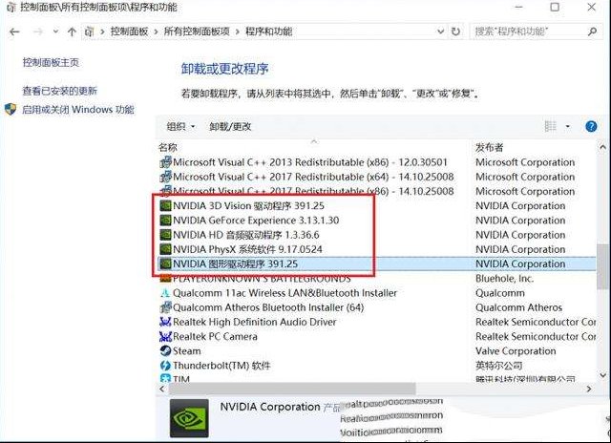Select Visual C++ 2017 x64 icon
The width and height of the screenshot is (611, 443).
pyautogui.click(x=165, y=177)
